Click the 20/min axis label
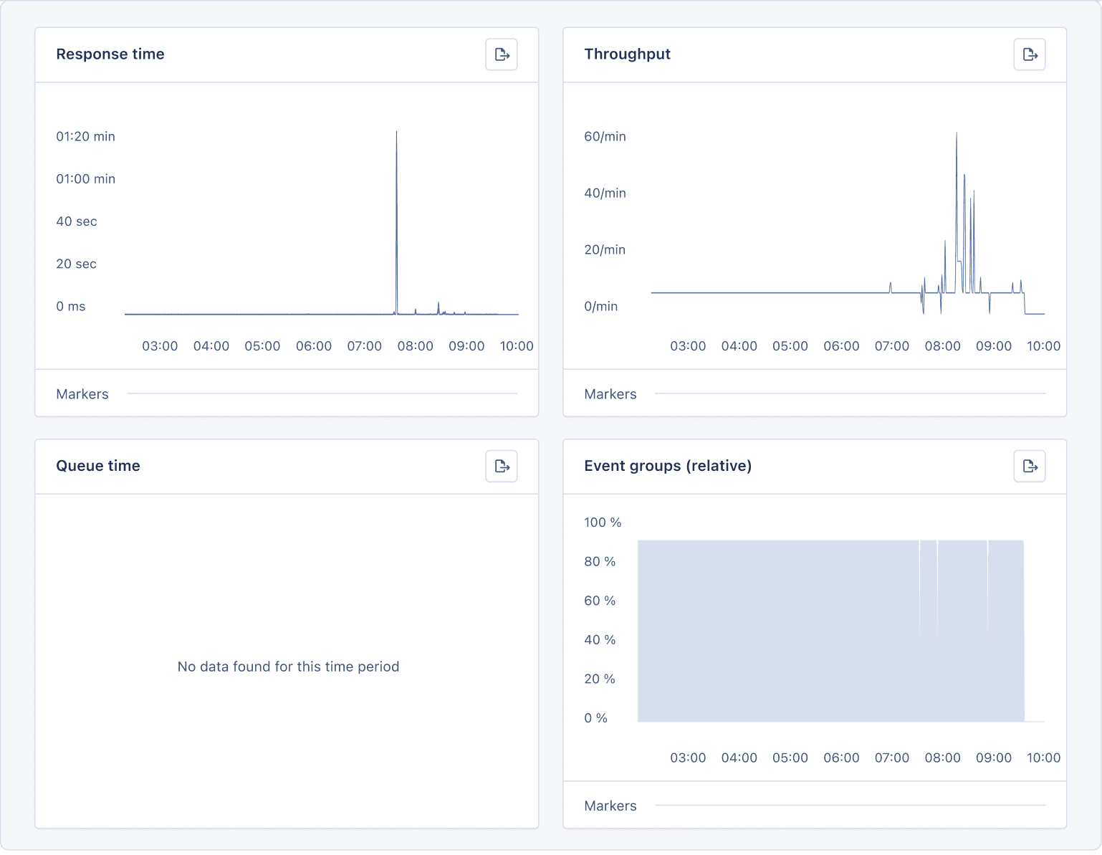 [605, 249]
